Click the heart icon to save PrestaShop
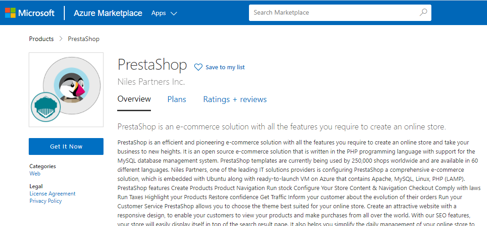 tap(198, 67)
